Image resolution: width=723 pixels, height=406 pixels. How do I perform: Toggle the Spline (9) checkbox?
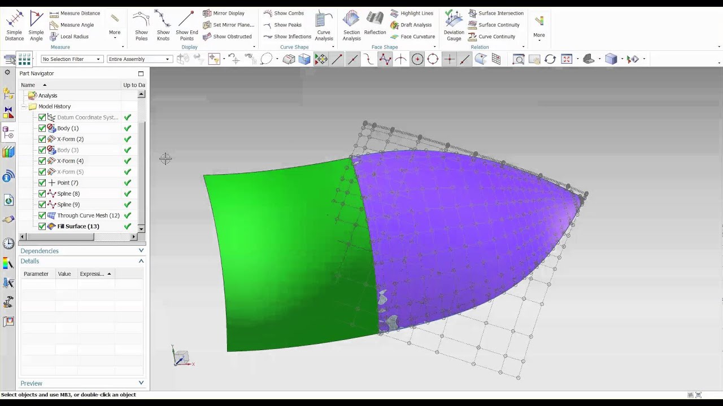tap(42, 205)
